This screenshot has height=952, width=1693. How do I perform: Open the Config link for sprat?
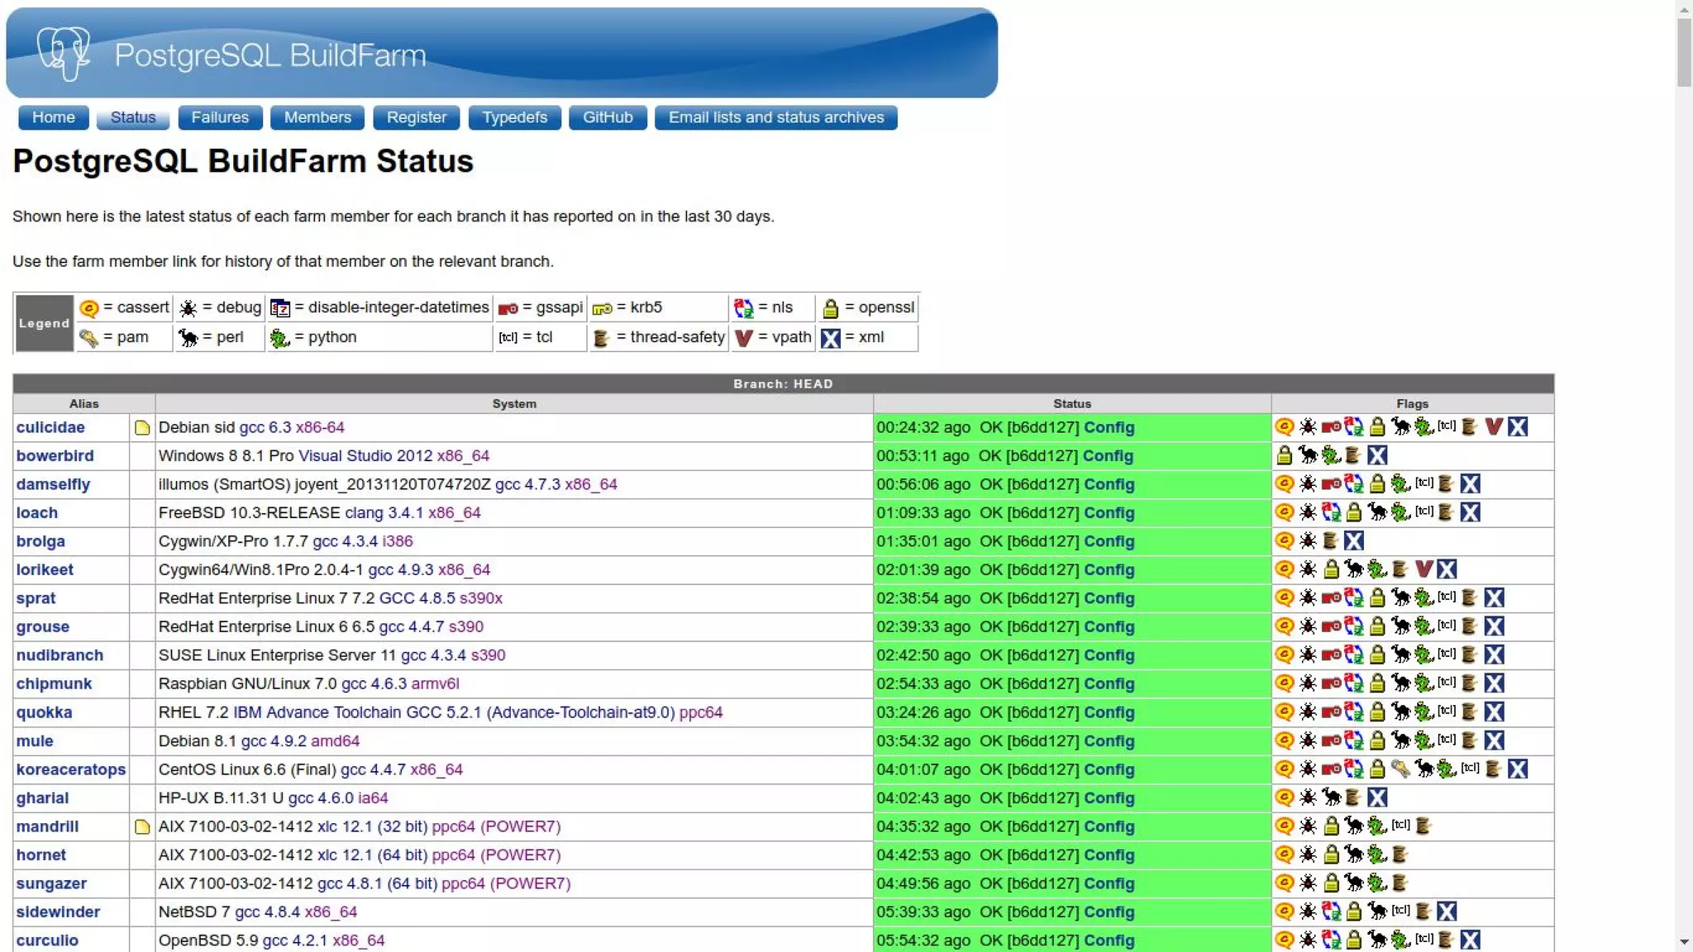point(1109,598)
